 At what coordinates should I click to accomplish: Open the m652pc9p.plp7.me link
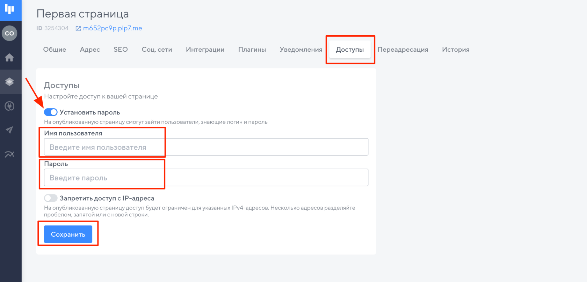(x=113, y=28)
